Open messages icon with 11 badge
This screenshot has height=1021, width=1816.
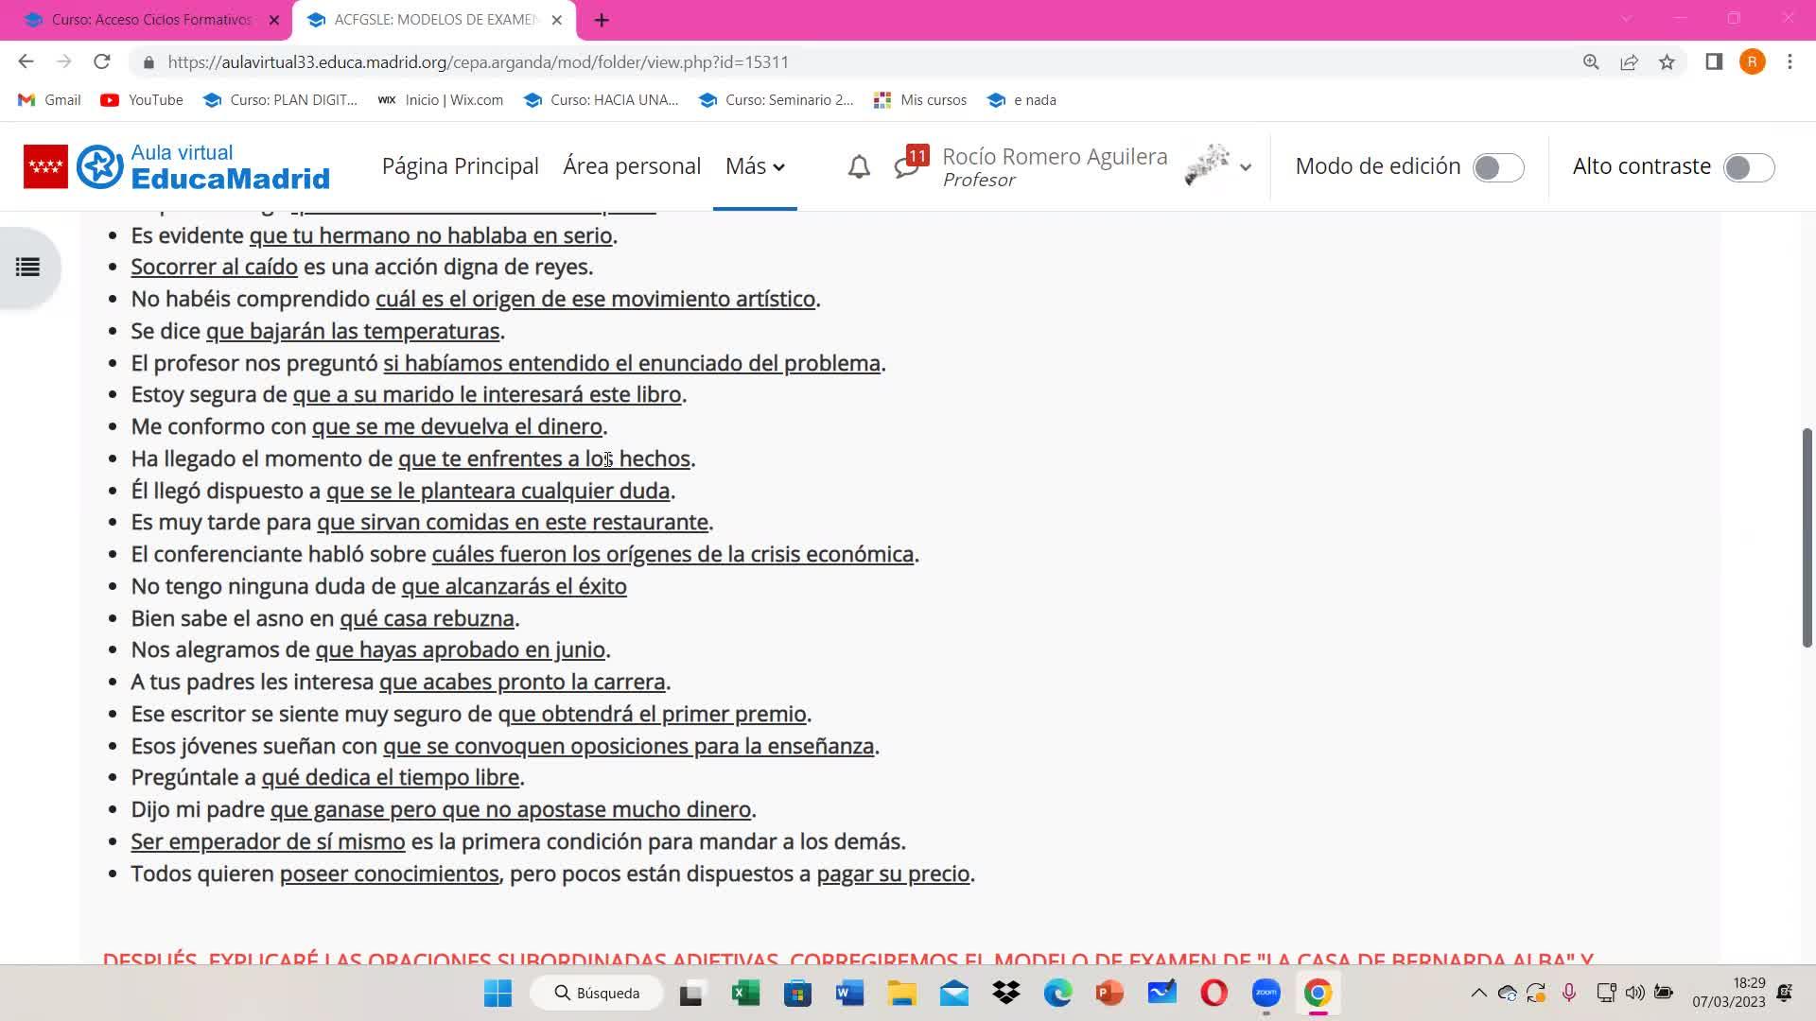pos(908,166)
